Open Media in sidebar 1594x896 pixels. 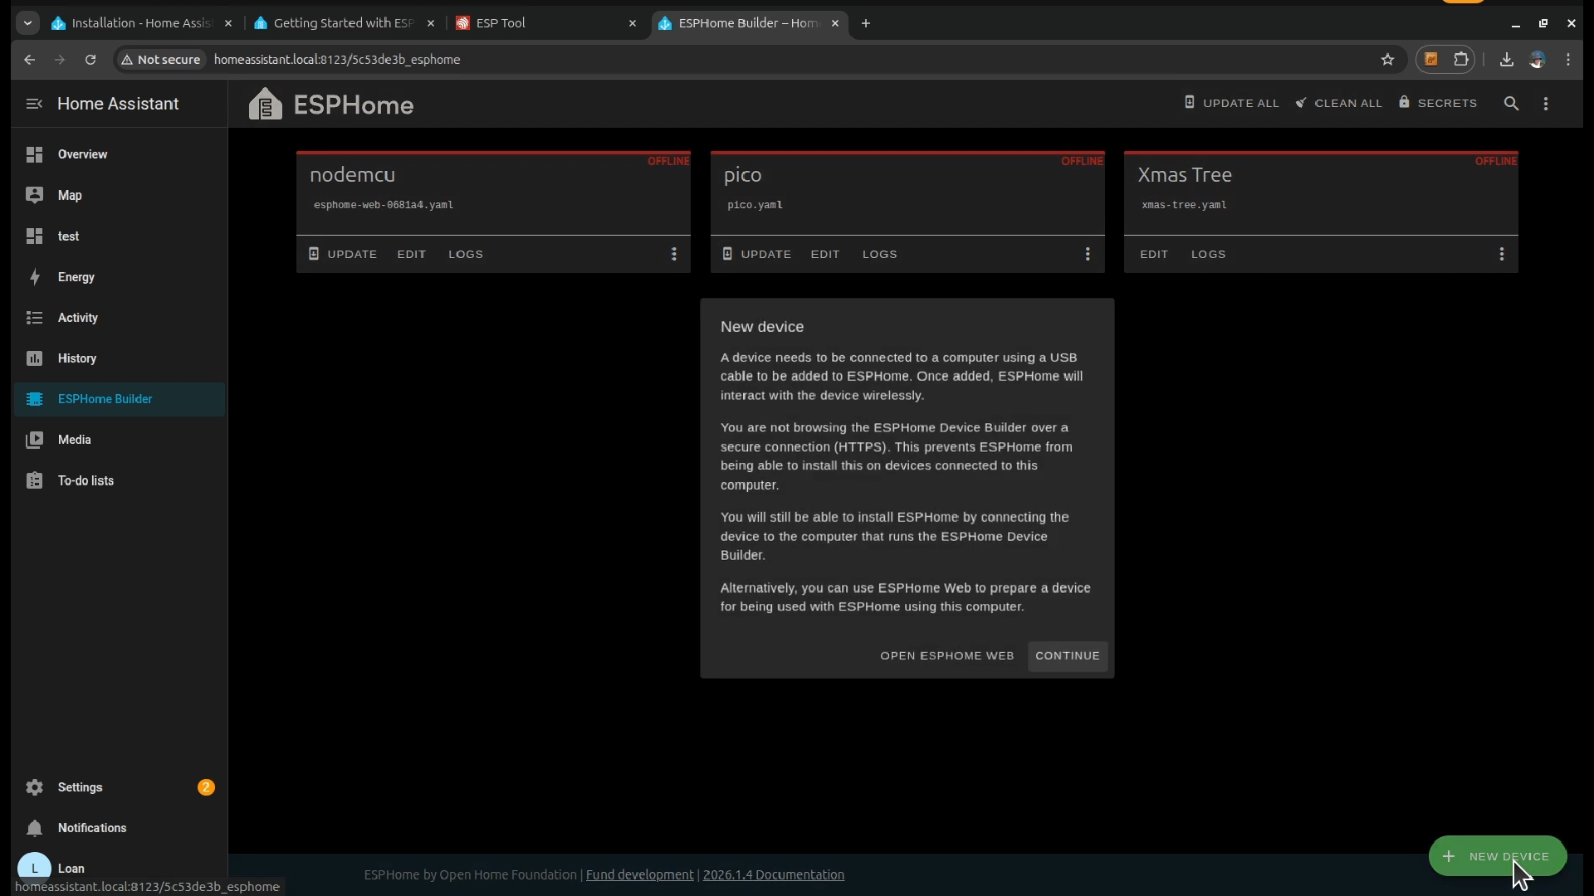tap(120, 440)
